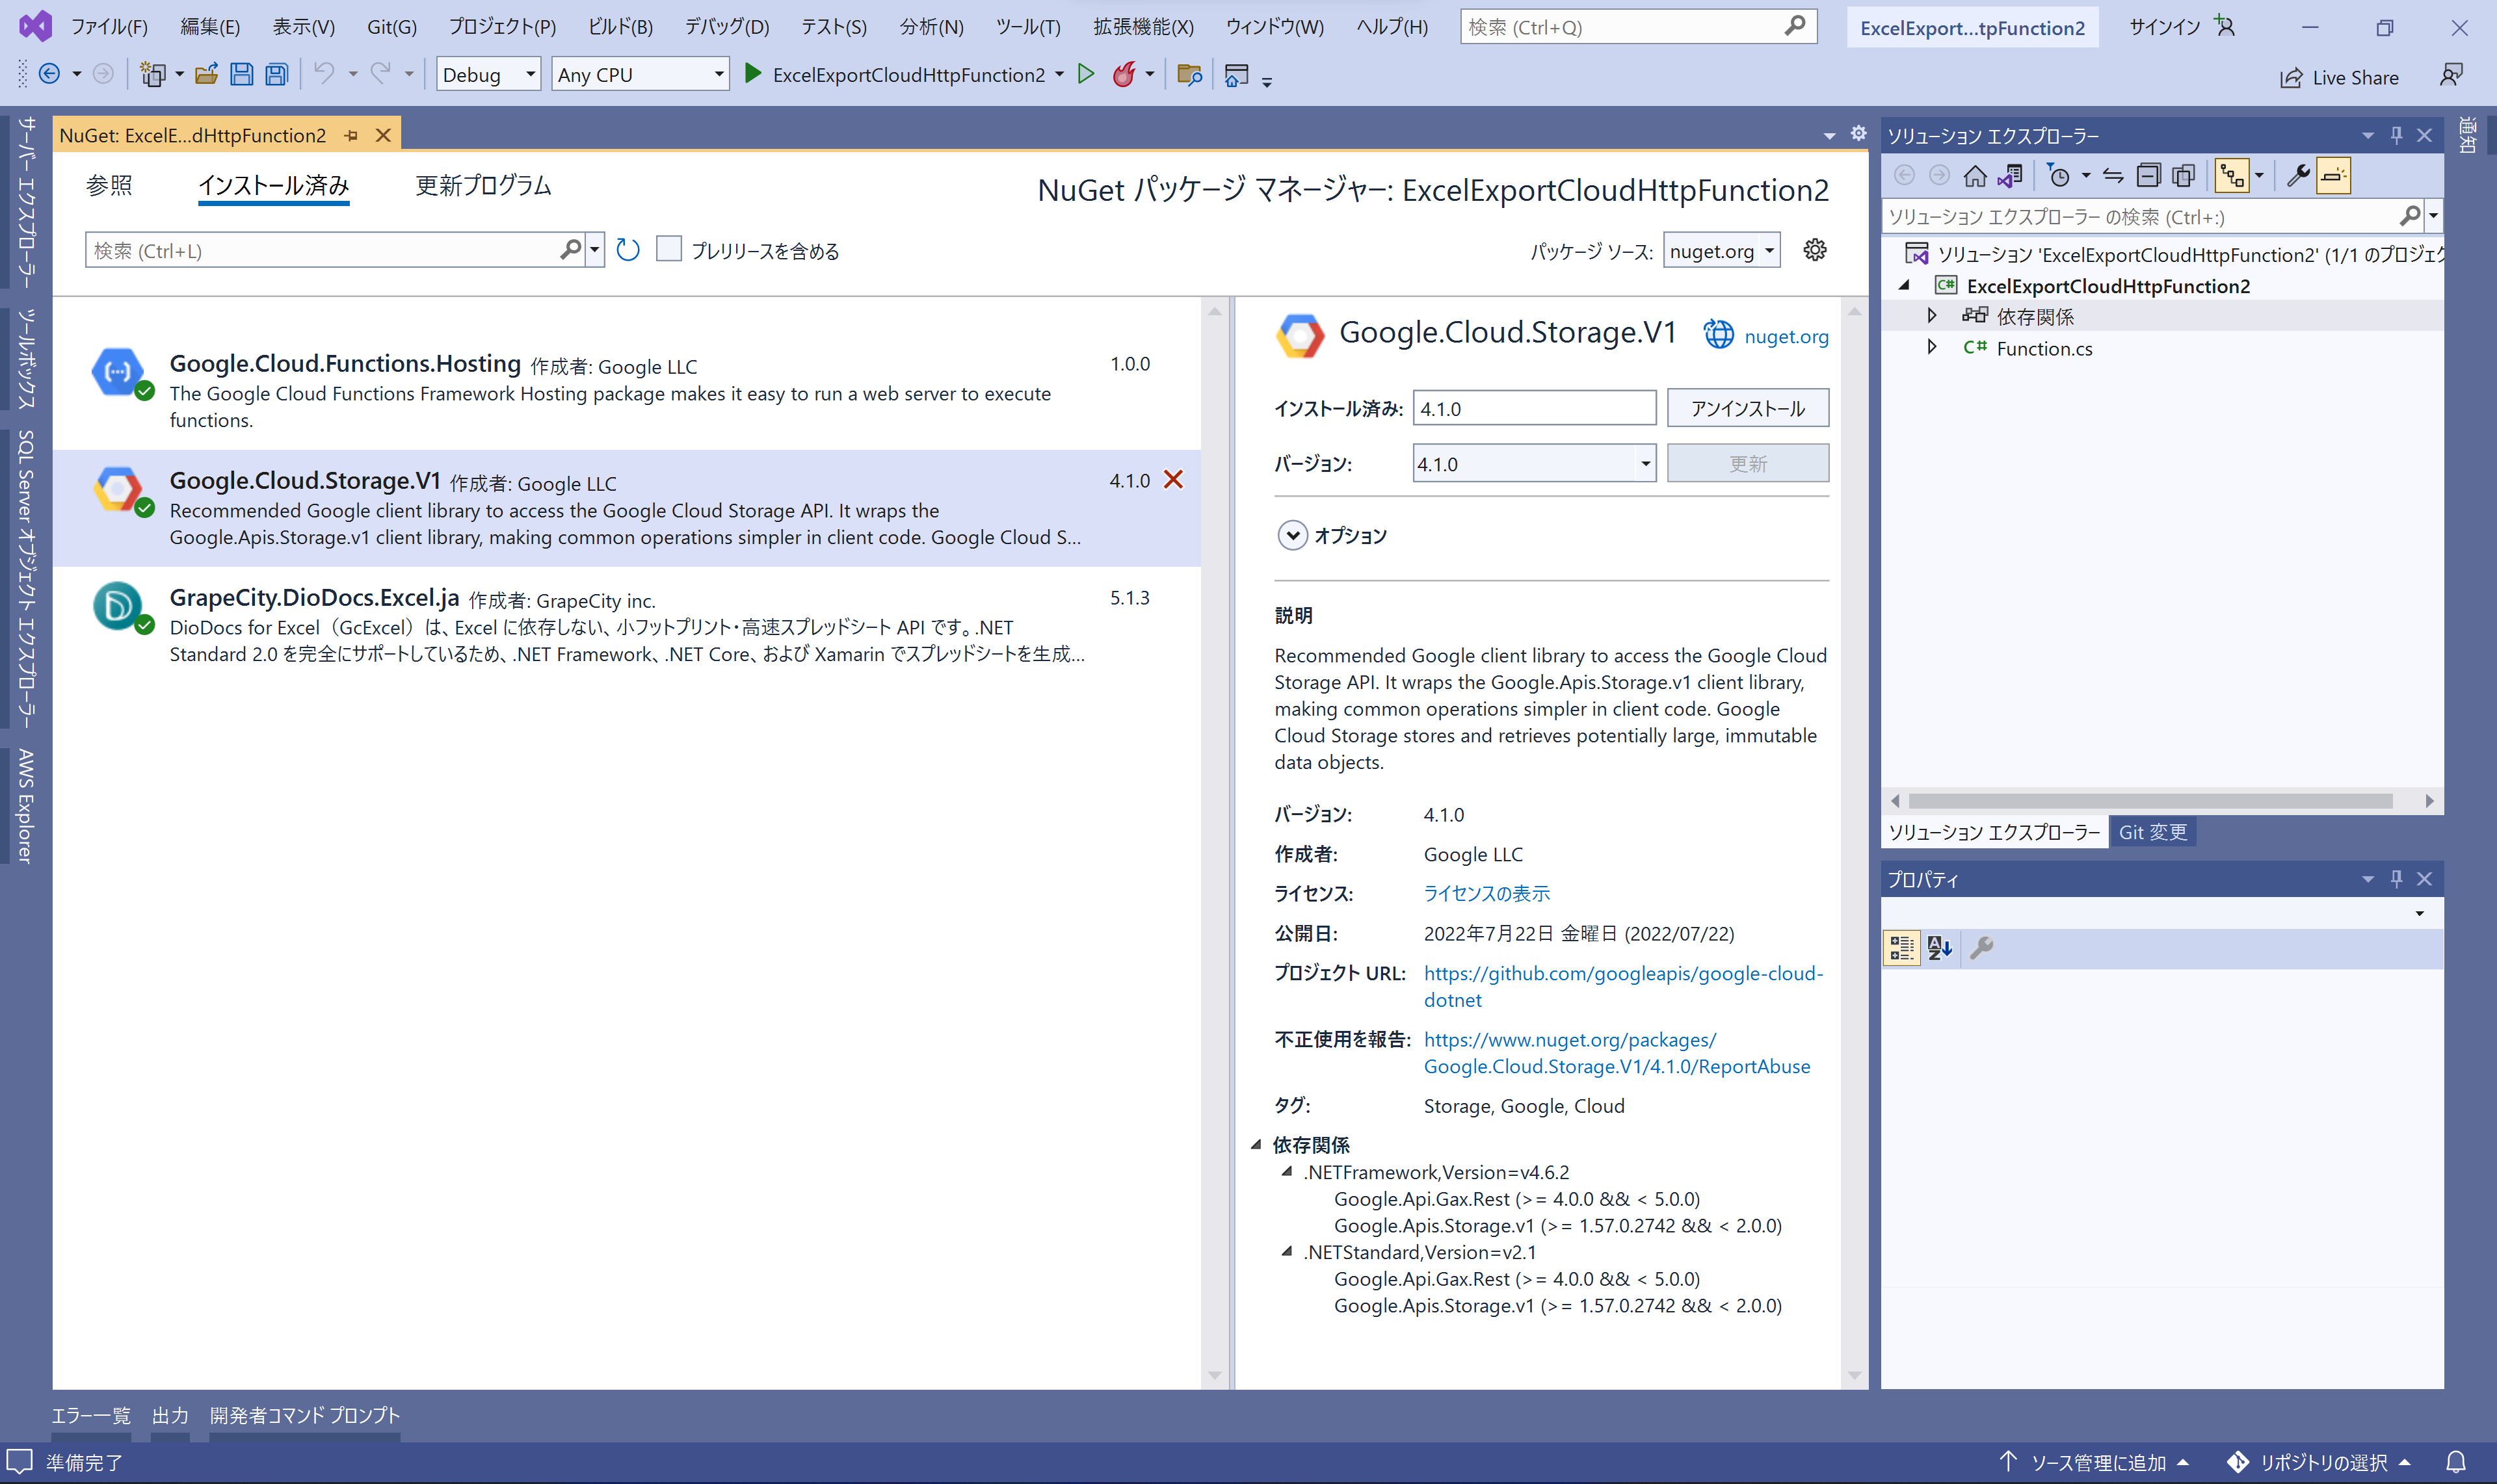Click the Redo arrow icon
2497x1484 pixels.
380,74
